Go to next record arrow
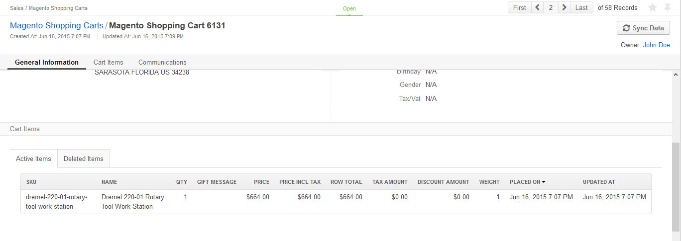 tap(564, 7)
